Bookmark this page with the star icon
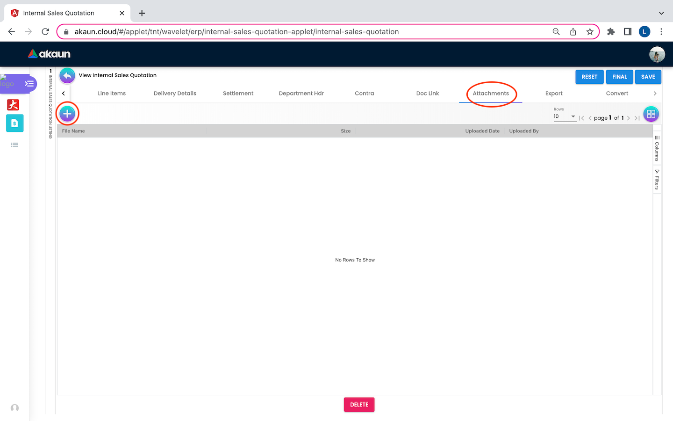673x421 pixels. tap(590, 32)
